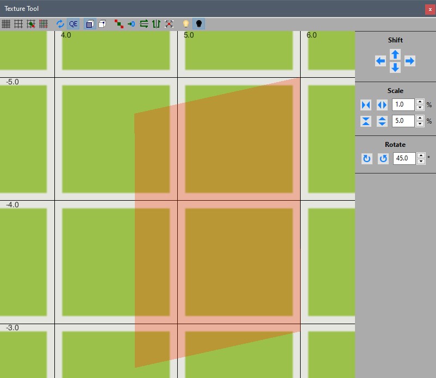Increase the 1.0 scale value stepper
Image resolution: width=436 pixels, height=378 pixels.
pyautogui.click(x=420, y=102)
